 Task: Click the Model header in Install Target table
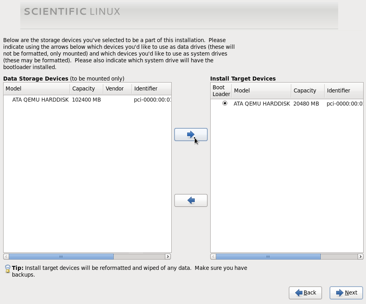[x=242, y=90]
